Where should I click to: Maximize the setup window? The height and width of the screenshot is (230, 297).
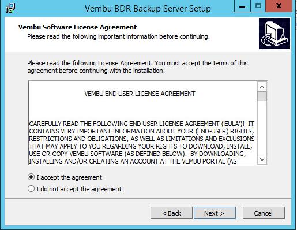point(258,6)
